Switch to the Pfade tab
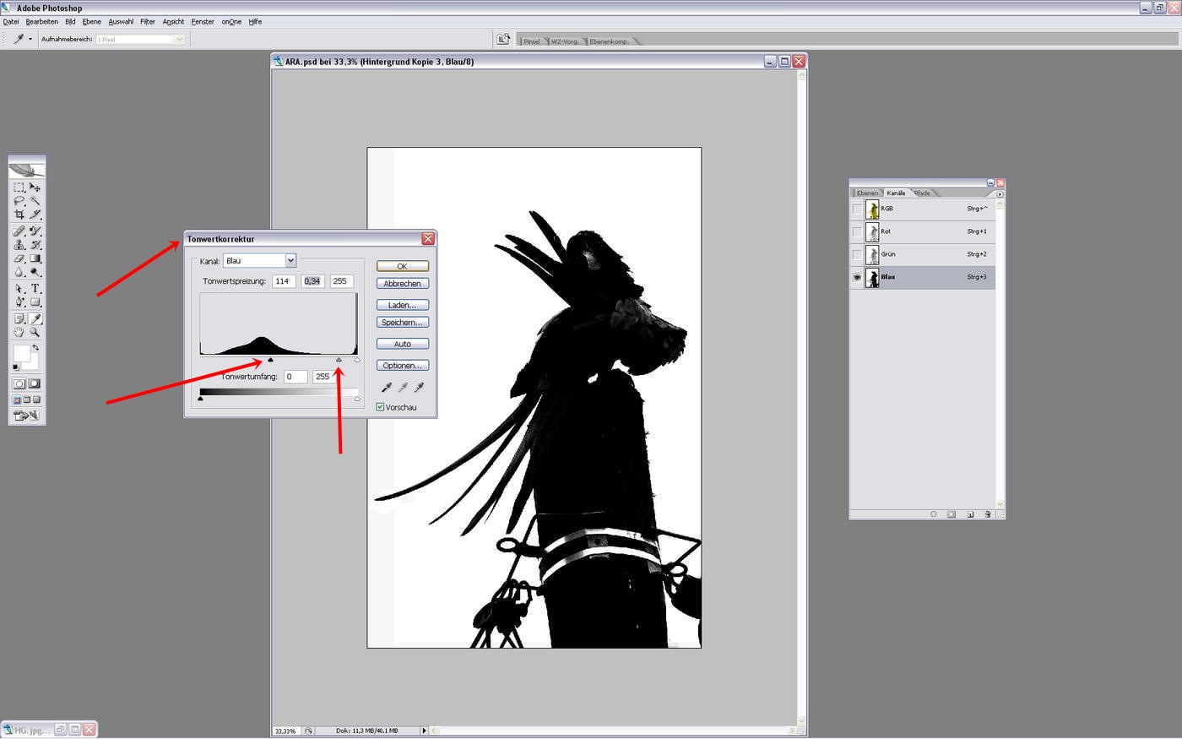Viewport: 1182px width, 739px height. coord(923,193)
